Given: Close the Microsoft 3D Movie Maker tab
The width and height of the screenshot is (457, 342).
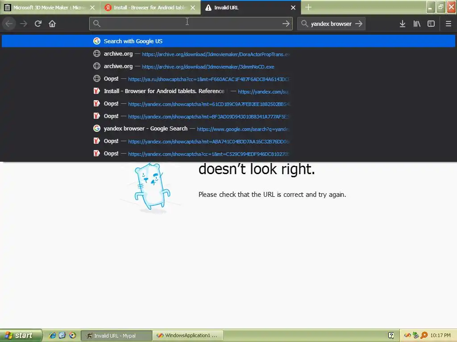Looking at the screenshot, I should [92, 8].
